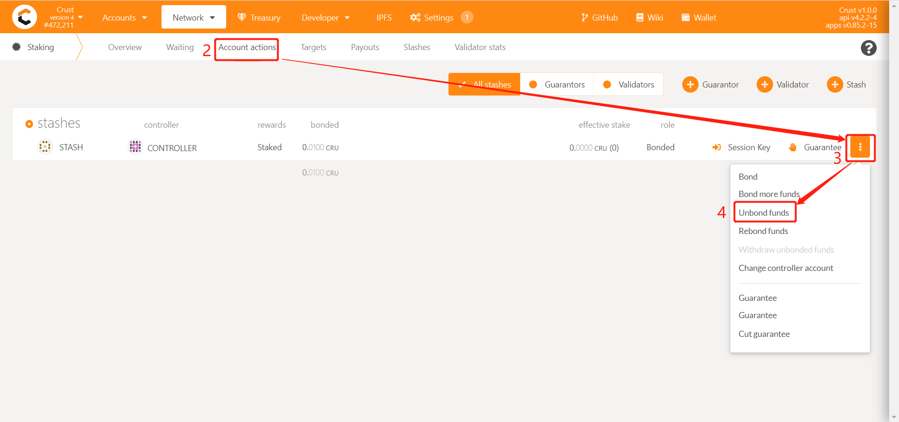The height and width of the screenshot is (422, 899).
Task: Open the help question mark icon
Action: click(869, 48)
